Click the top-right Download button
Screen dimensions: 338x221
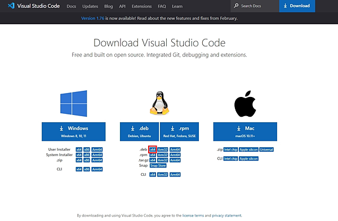[297, 6]
